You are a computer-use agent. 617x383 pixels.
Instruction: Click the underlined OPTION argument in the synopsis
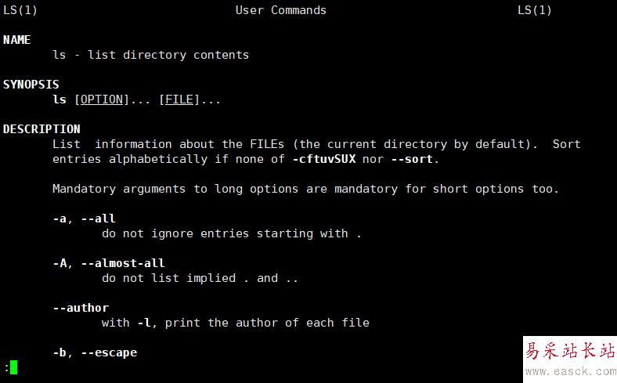click(x=102, y=99)
